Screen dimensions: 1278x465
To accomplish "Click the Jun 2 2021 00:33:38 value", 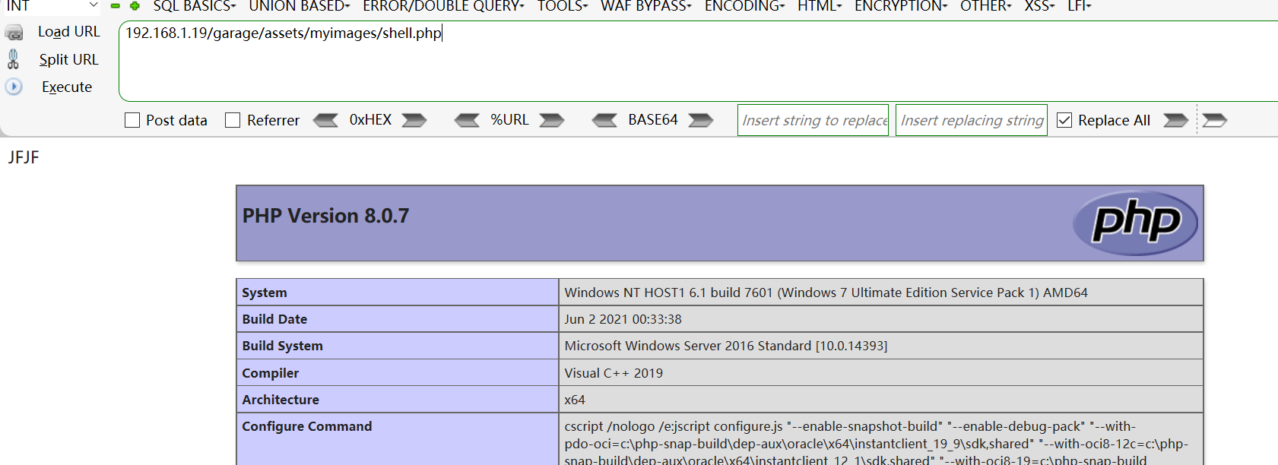I will 623,319.
